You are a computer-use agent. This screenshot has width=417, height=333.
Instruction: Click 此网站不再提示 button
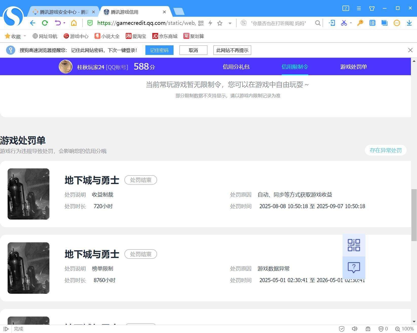232,50
